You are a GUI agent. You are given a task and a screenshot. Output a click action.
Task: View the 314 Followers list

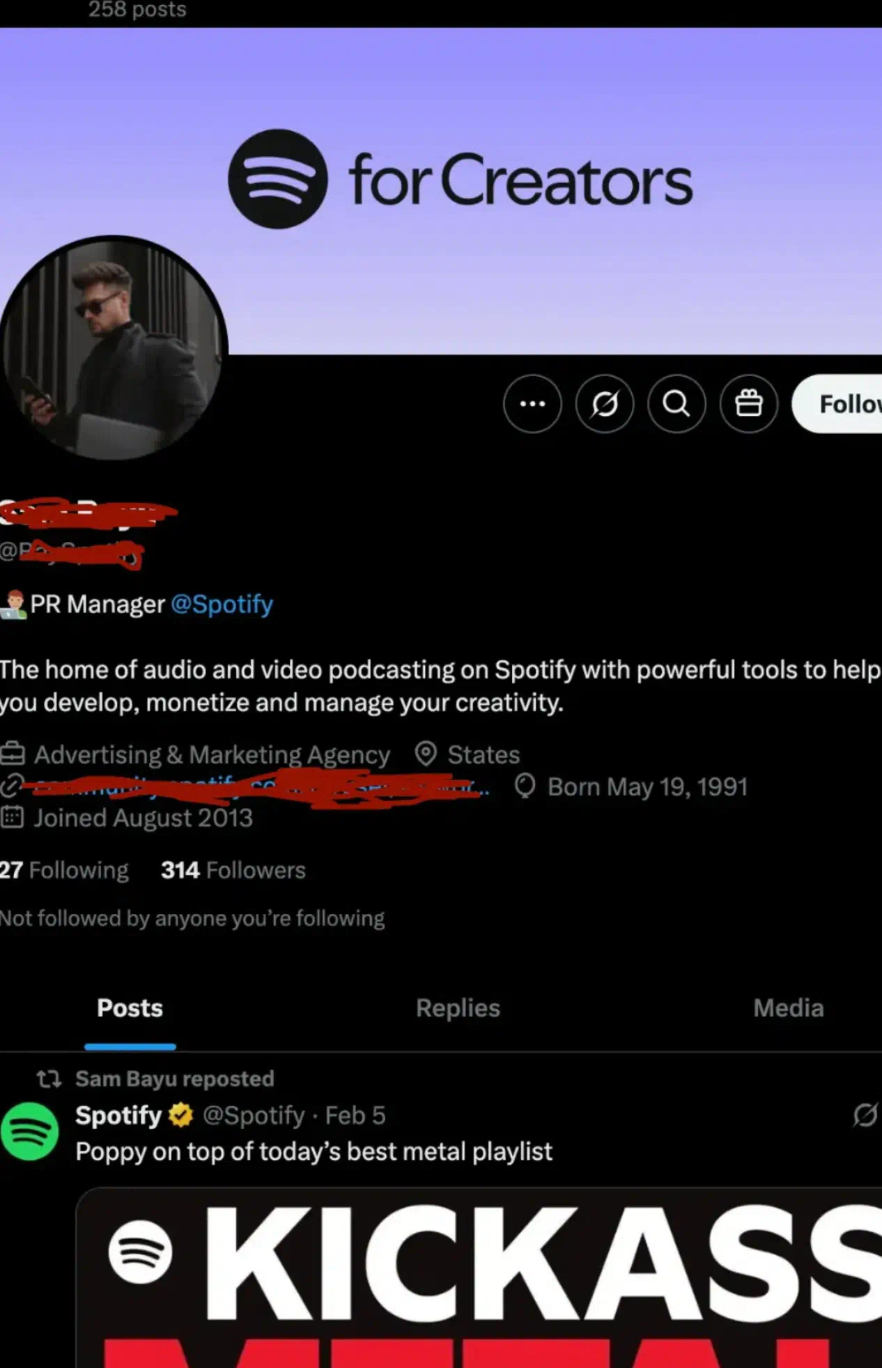coord(233,870)
